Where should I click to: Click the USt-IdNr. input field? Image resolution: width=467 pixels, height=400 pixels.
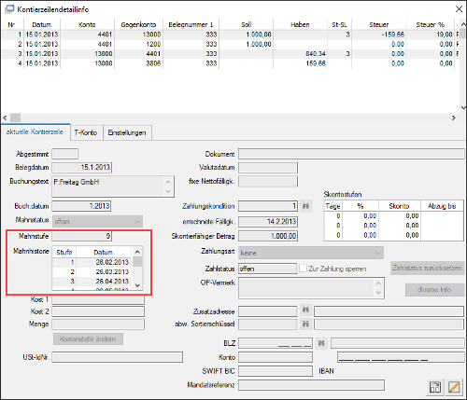117,357
